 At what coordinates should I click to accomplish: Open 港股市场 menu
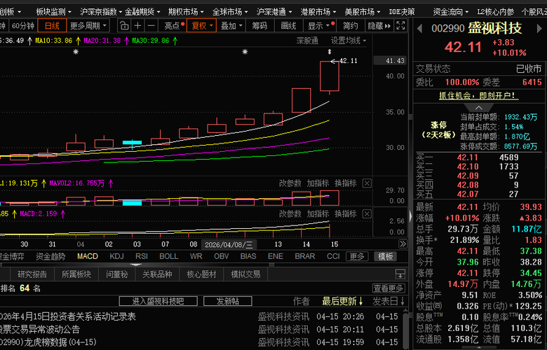point(318,12)
